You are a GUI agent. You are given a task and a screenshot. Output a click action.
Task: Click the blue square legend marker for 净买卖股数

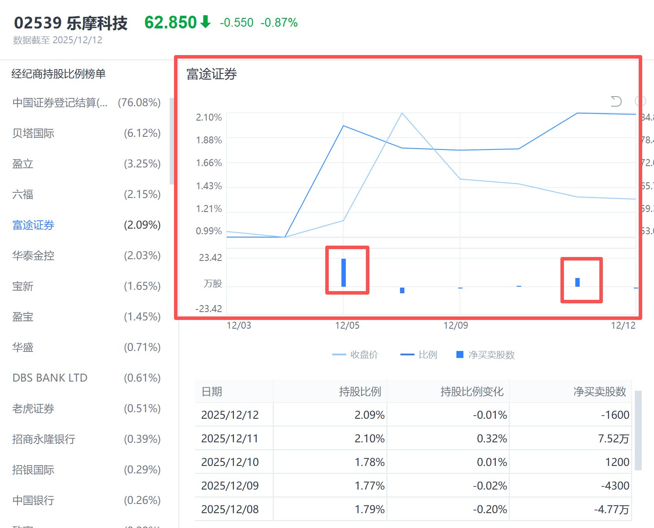click(459, 354)
